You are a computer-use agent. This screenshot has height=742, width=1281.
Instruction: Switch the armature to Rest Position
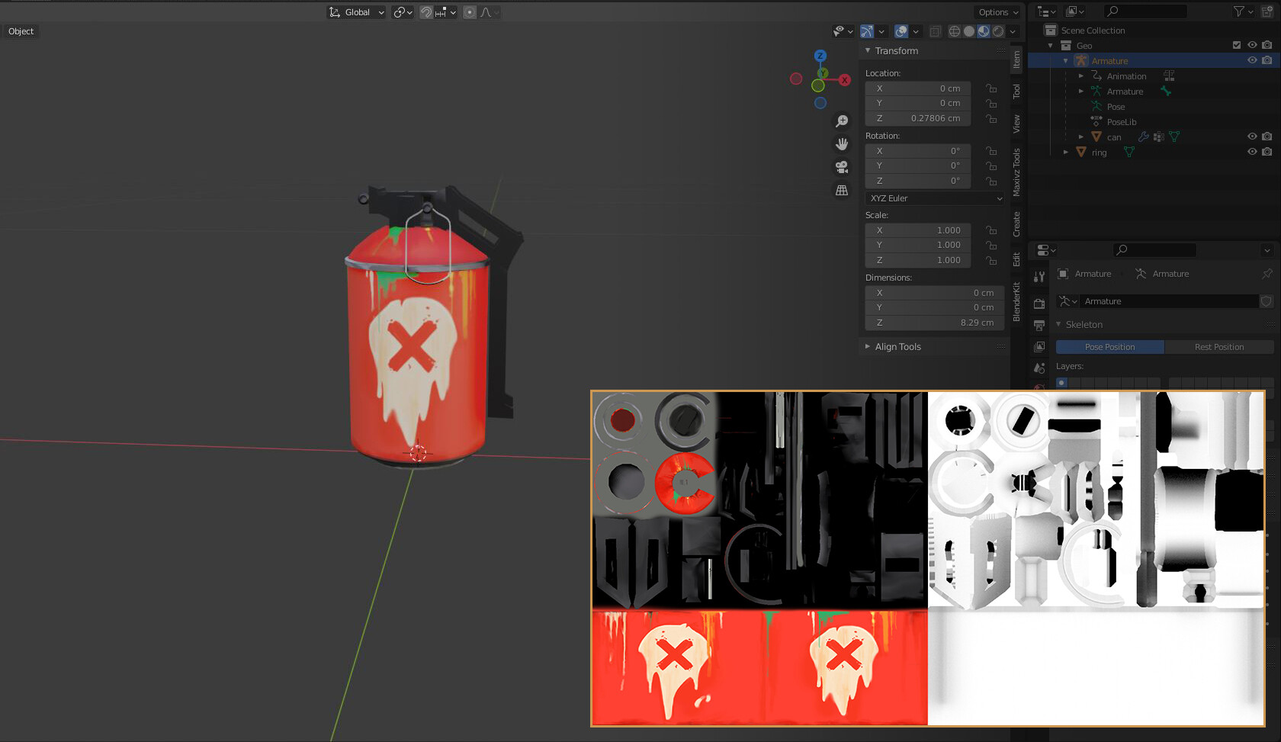pyautogui.click(x=1220, y=347)
